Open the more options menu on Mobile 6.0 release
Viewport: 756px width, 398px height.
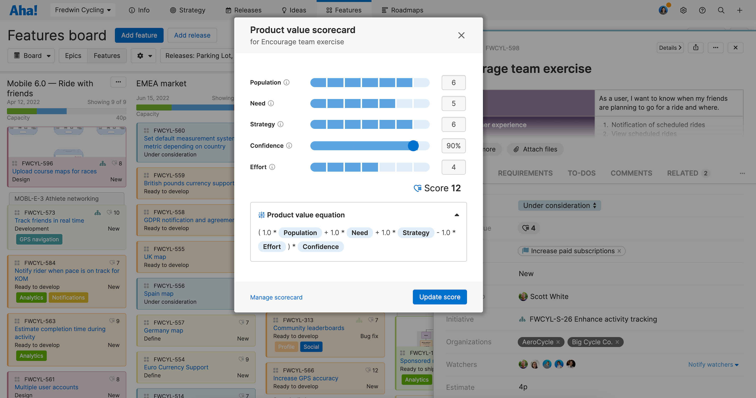tap(118, 82)
